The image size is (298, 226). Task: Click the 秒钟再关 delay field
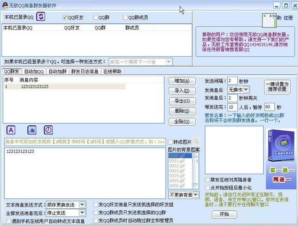pyautogui.click(x=232, y=98)
